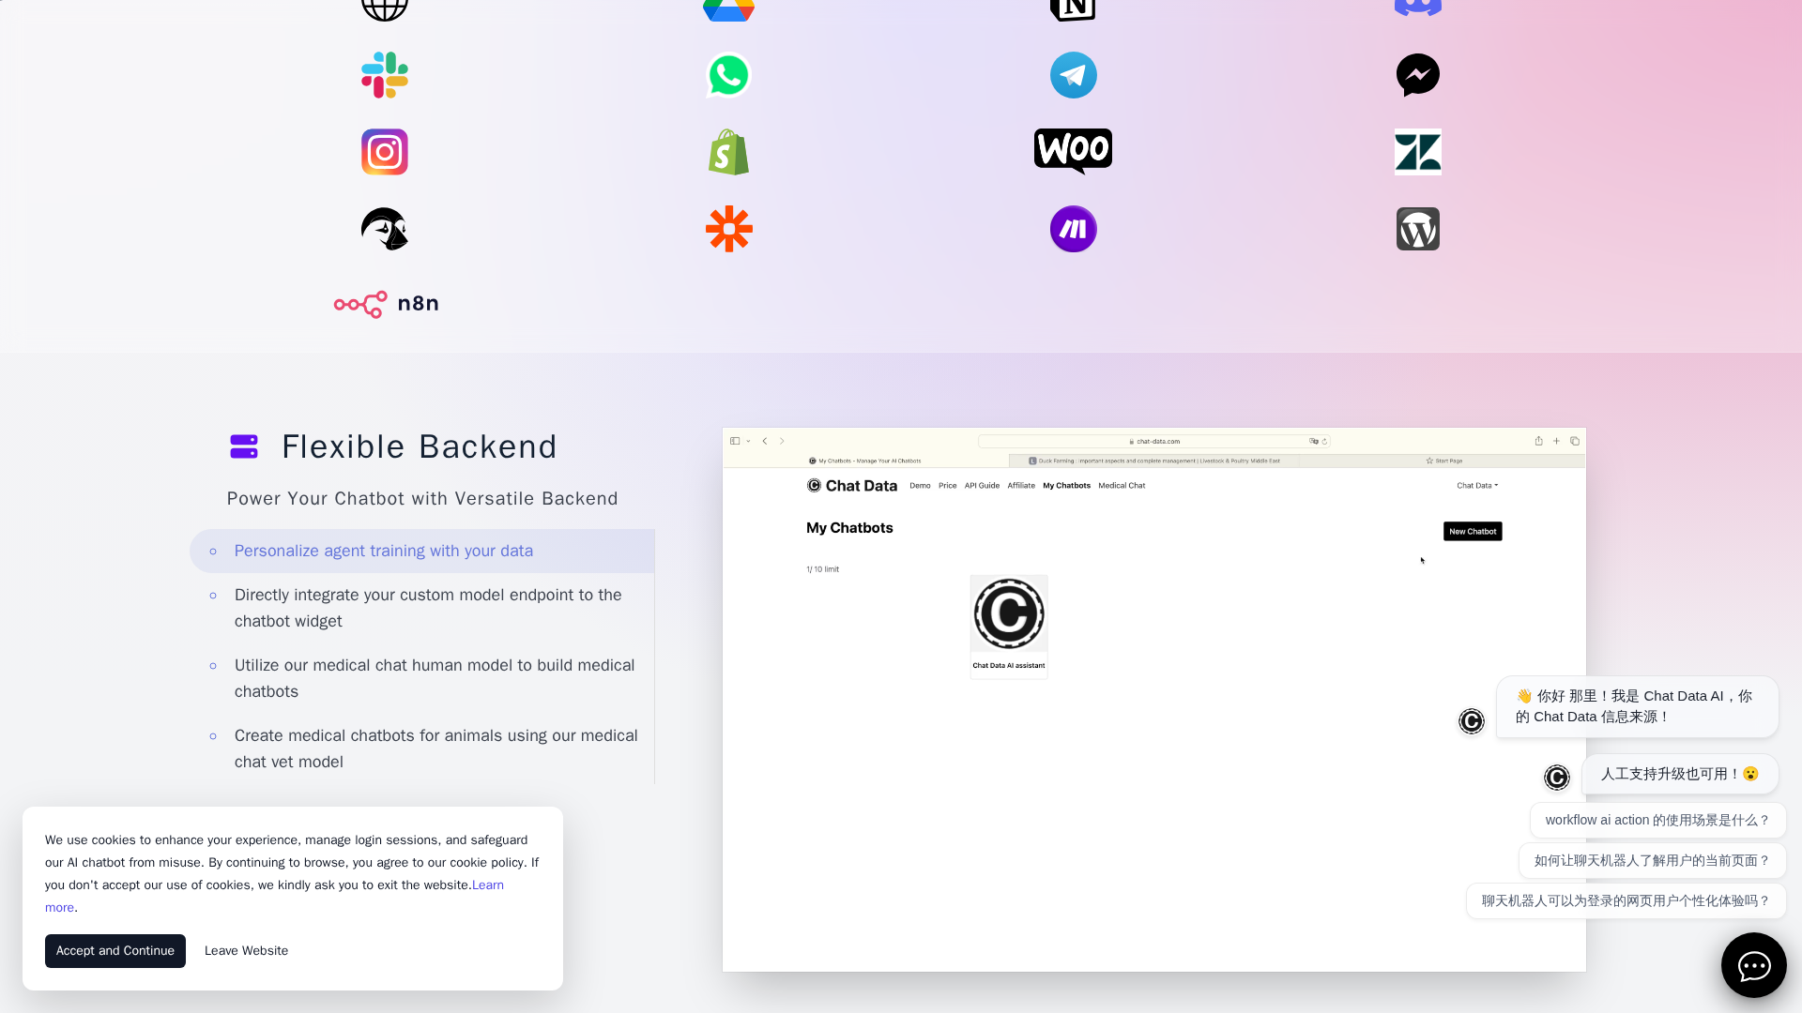The height and width of the screenshot is (1013, 1802).
Task: Click the 'workflow ai action' suggested question
Action: [x=1657, y=820]
